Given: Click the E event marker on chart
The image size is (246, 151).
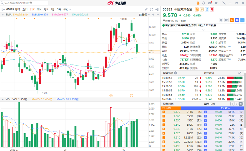Looking at the screenshot, I should point(111,95).
